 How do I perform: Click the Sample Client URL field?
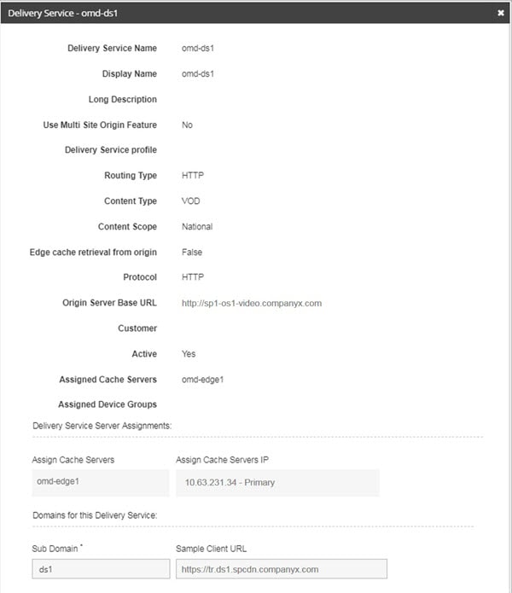(282, 569)
